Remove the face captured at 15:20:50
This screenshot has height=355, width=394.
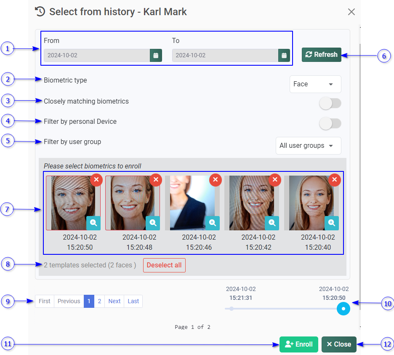click(96, 180)
